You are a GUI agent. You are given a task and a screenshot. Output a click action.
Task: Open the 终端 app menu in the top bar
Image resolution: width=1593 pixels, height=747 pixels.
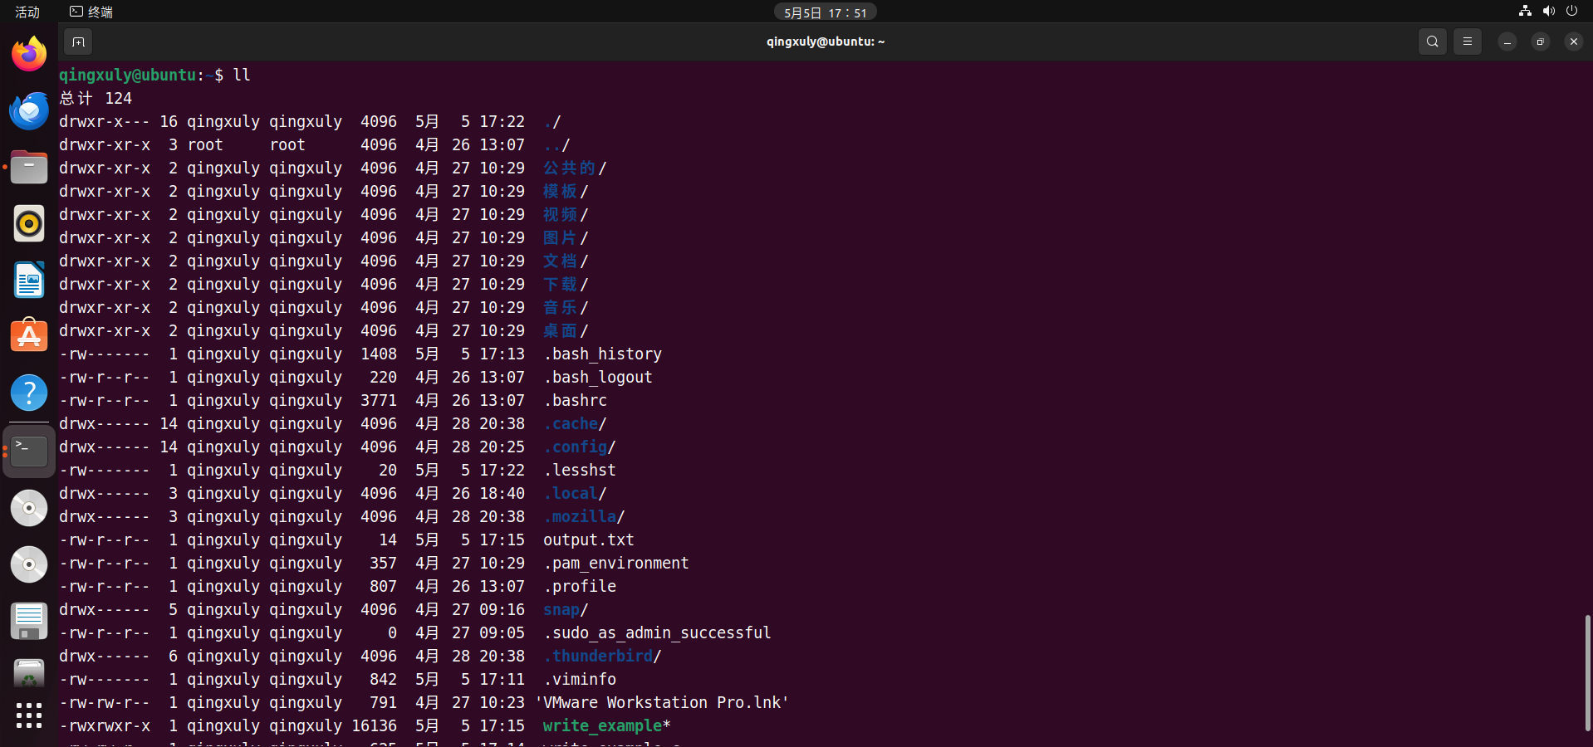91,12
